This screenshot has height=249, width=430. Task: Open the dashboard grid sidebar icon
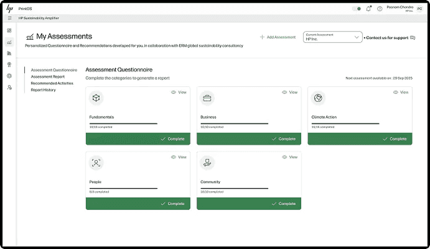click(9, 30)
